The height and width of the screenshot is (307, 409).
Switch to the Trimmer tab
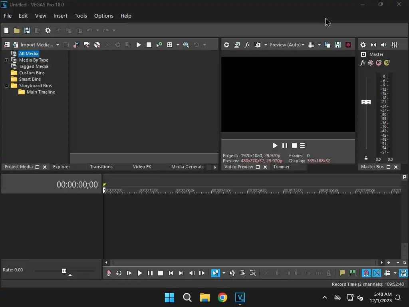(x=282, y=167)
